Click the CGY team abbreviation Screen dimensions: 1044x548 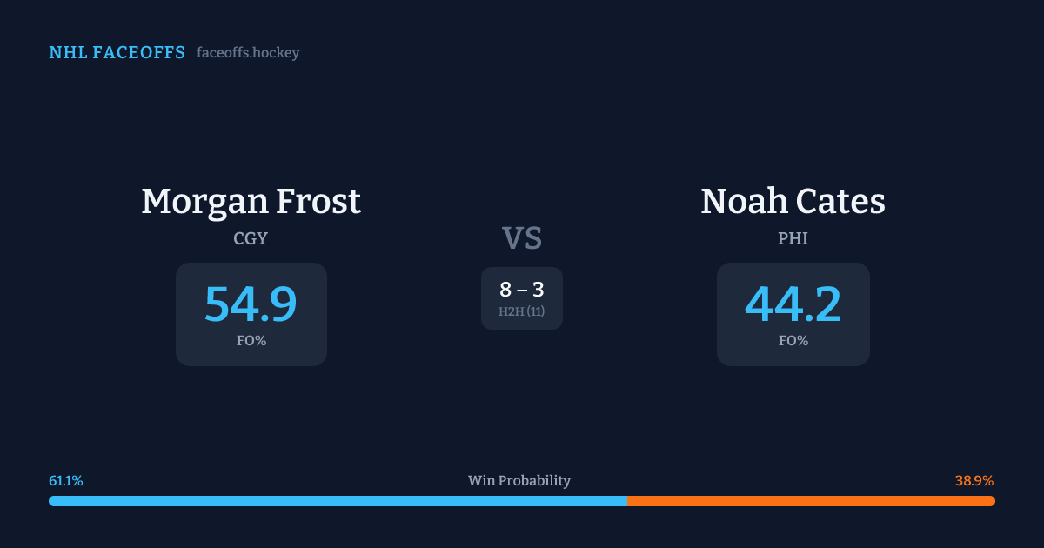pos(251,238)
